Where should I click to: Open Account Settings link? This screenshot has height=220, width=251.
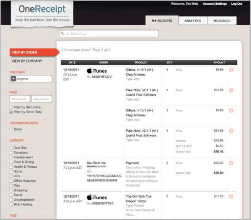pyautogui.click(x=215, y=4)
